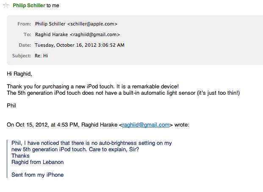This screenshot has width=263, height=192.
Task: Click the 'Phil' signature
Action: 11,106
